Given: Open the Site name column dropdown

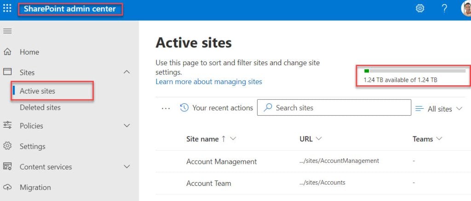Looking at the screenshot, I should coord(233,139).
